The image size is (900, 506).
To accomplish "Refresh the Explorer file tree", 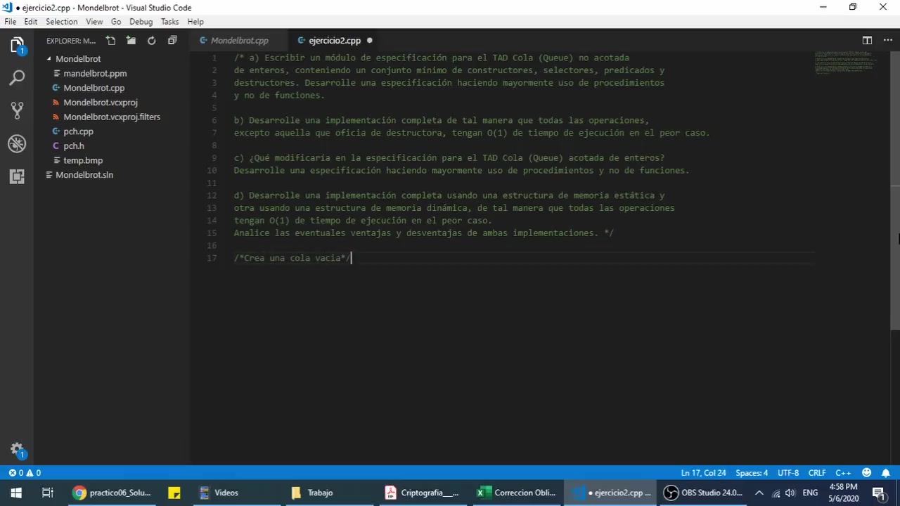I will coord(151,41).
